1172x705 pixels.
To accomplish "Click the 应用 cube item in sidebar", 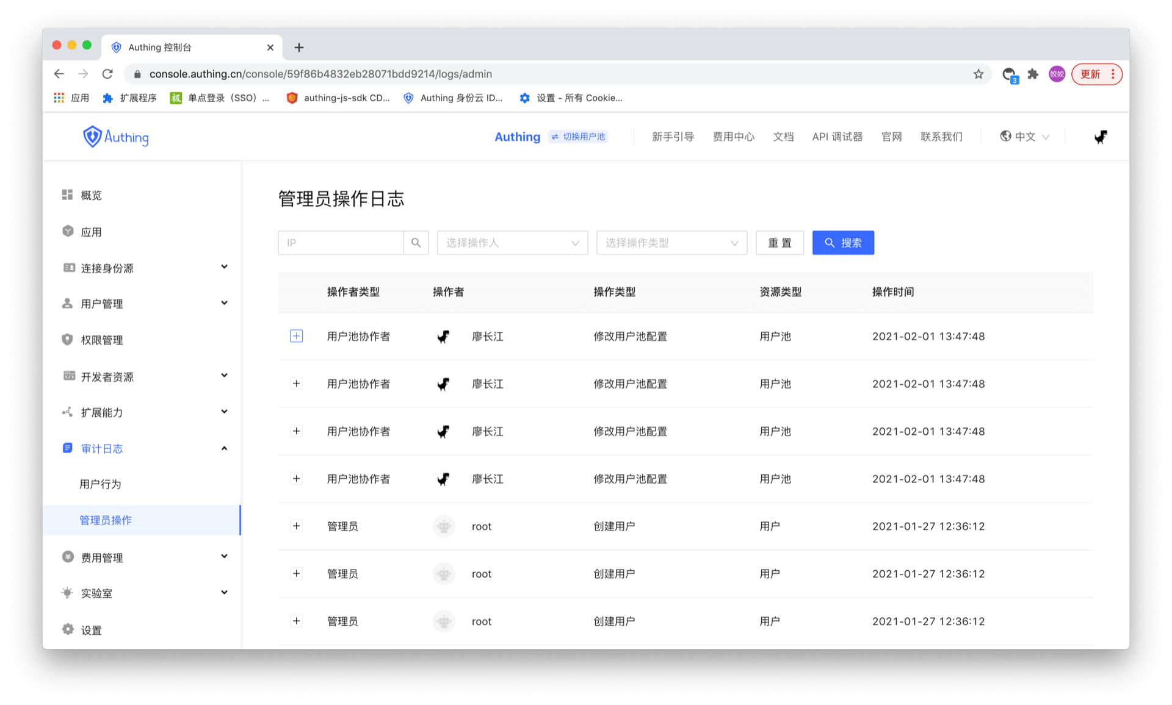I will tap(92, 232).
